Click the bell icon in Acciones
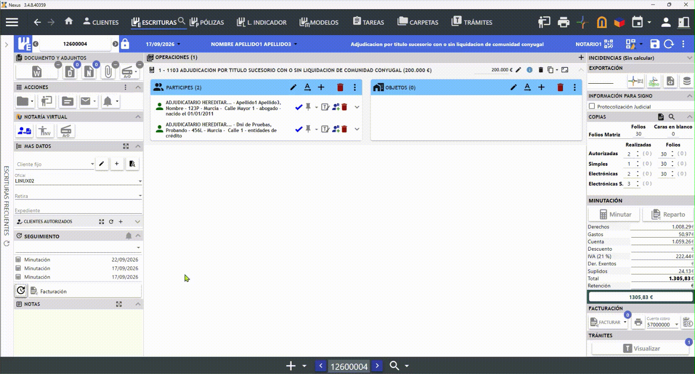 click(x=108, y=101)
